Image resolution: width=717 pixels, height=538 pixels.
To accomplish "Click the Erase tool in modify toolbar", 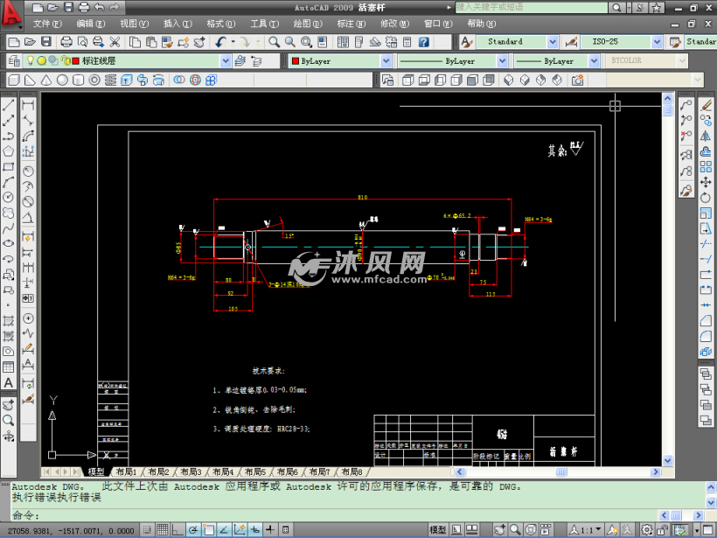I will 707,105.
